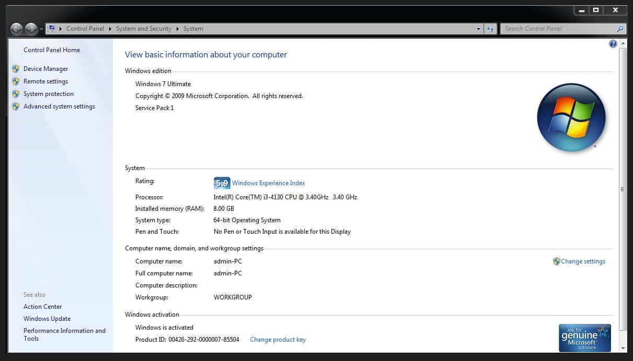Open Performance Information and Tools
Image resolution: width=633 pixels, height=361 pixels.
tap(64, 334)
